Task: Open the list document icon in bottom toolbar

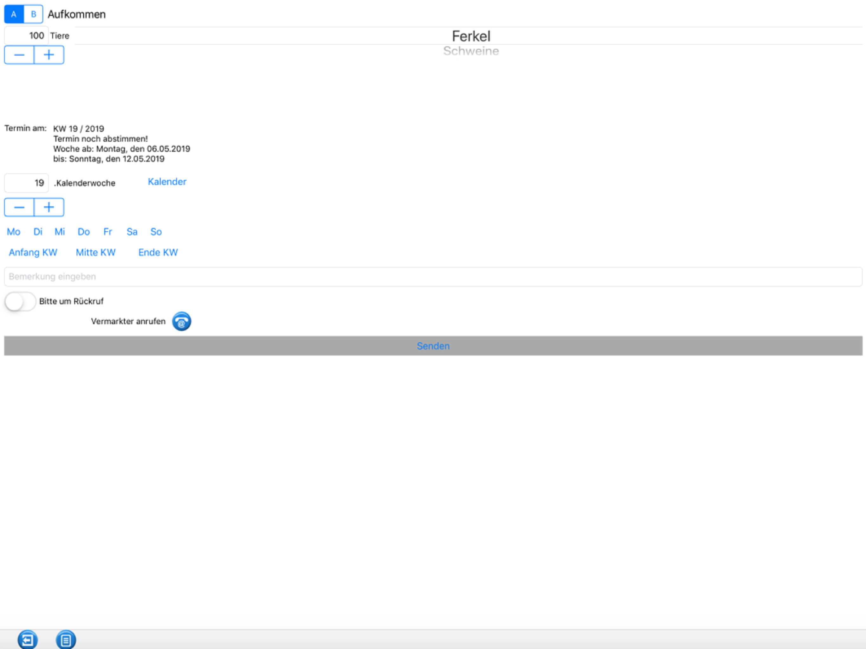Action: 66,639
